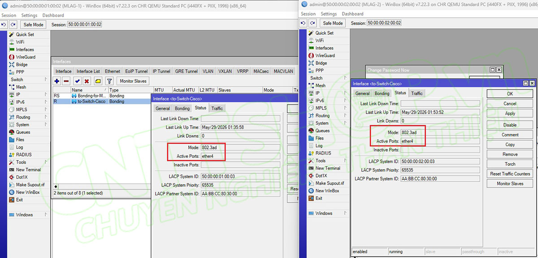
Task: Click the redo arrow in MLAG-2 toolbar
Action: click(312, 23)
